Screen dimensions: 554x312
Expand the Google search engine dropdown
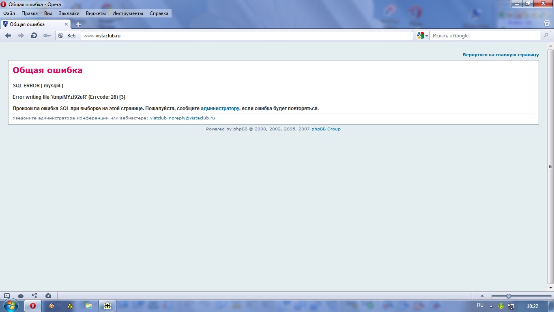[x=423, y=36]
